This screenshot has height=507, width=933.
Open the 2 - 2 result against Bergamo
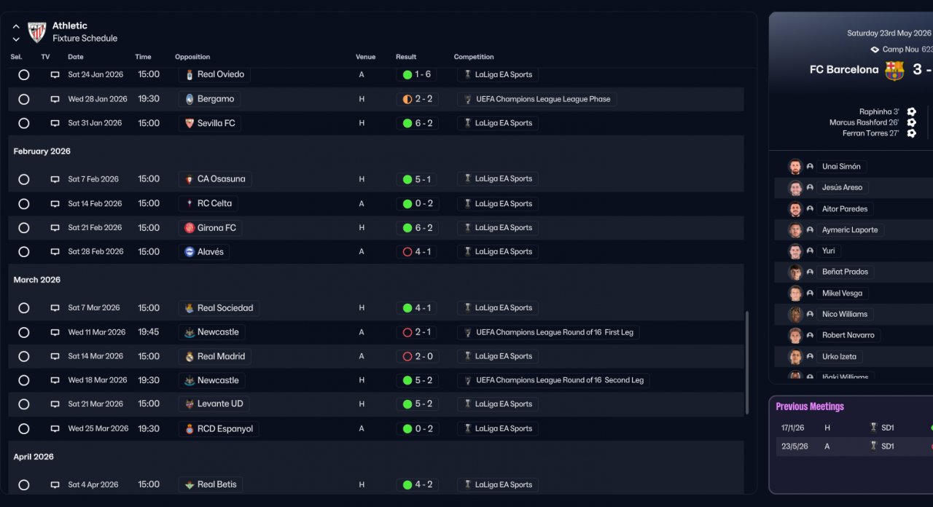click(x=417, y=99)
